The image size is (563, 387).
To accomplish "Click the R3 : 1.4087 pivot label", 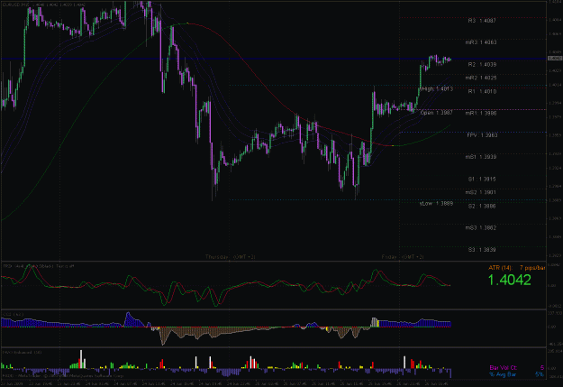I will (x=482, y=21).
